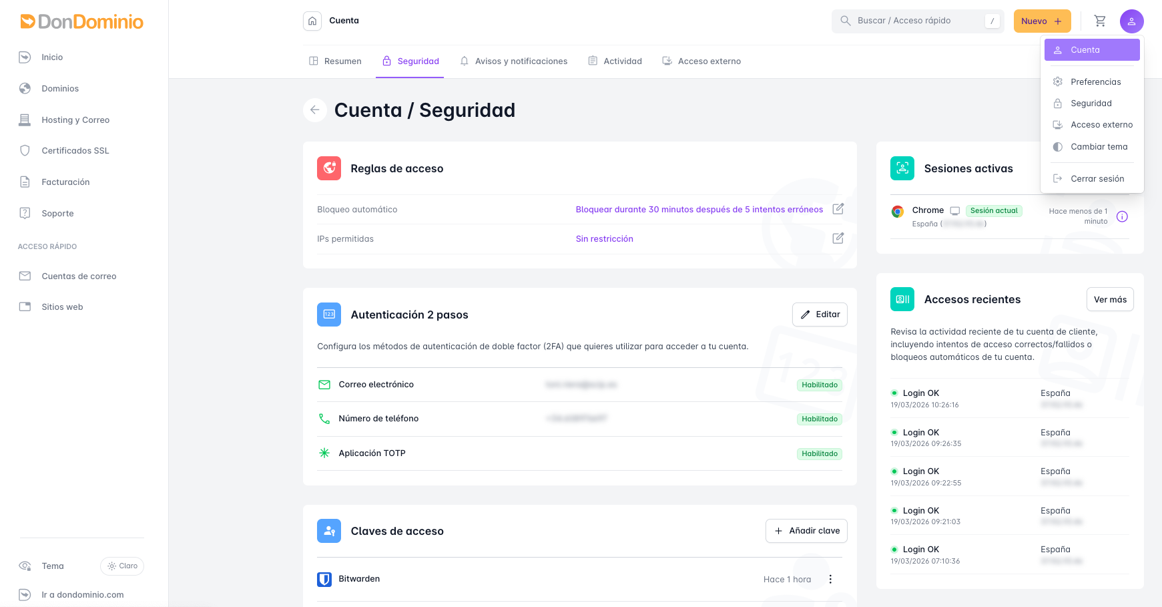The width and height of the screenshot is (1162, 607).
Task: Open the Bitwarden key options menu
Action: point(830,579)
